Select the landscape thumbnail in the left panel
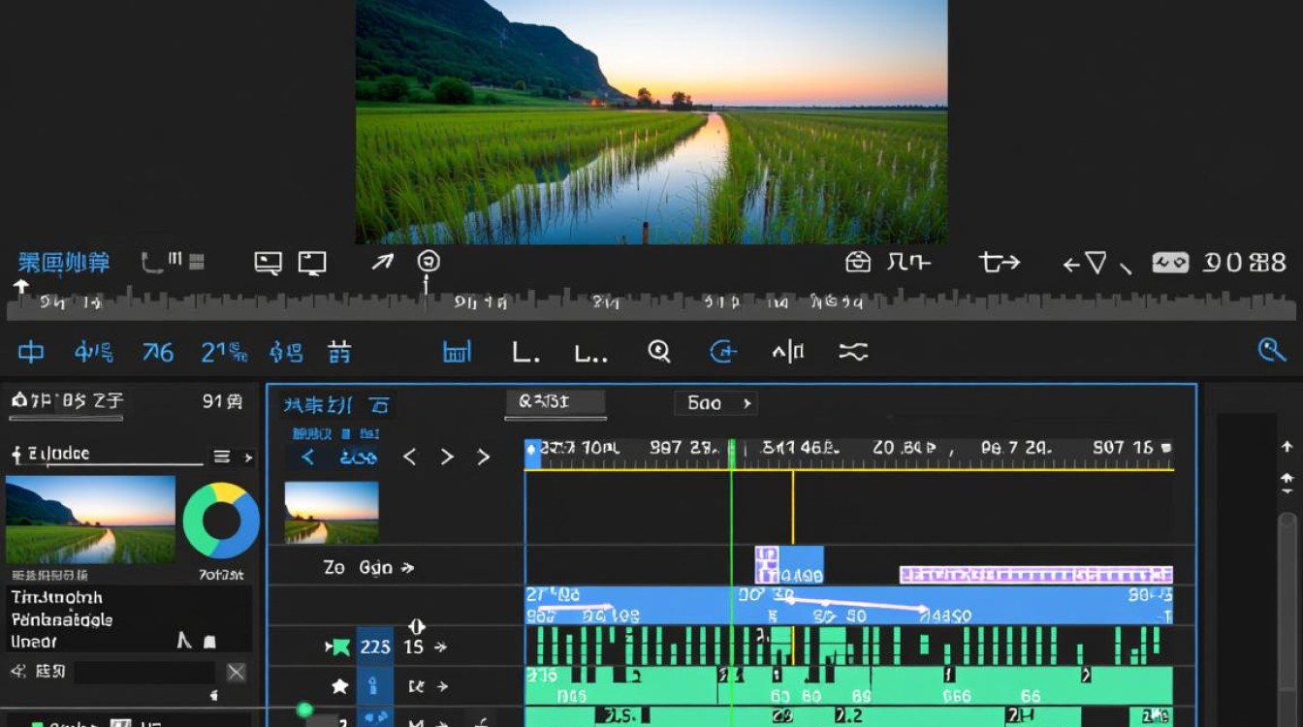 click(90, 520)
